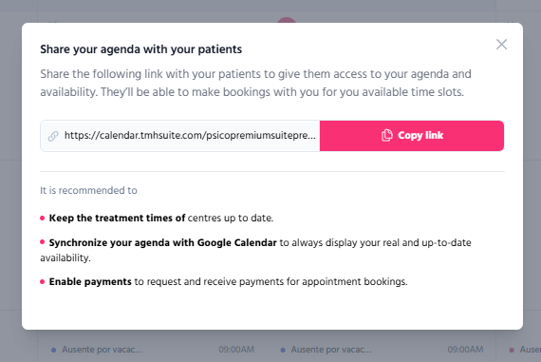Copy the agenda link with Copy link button
The width and height of the screenshot is (541, 362).
point(412,136)
